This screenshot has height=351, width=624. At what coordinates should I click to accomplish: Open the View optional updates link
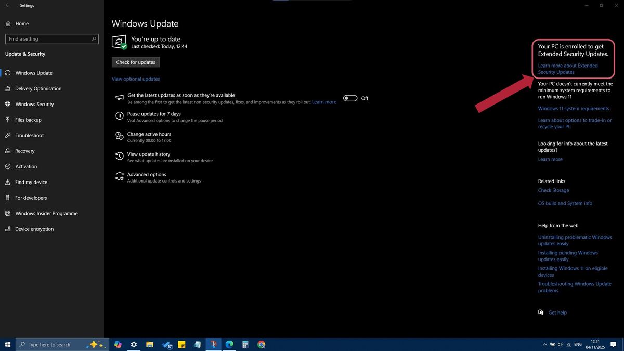pos(136,79)
